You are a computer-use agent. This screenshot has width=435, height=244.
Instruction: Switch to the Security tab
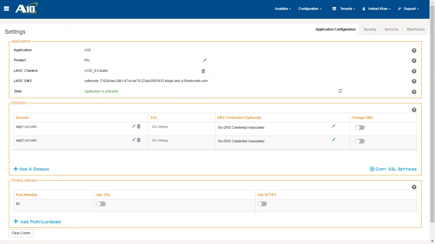[x=370, y=29]
